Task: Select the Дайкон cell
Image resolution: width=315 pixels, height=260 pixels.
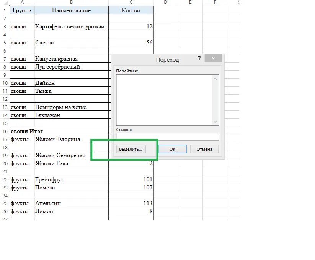Action: coord(71,83)
